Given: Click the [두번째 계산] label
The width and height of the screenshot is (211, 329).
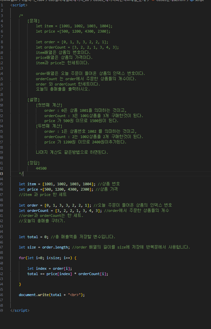Looking at the screenshot, I should 49,126.
